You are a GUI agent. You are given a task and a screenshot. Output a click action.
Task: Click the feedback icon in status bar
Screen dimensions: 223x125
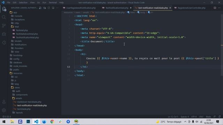(x=215, y=117)
